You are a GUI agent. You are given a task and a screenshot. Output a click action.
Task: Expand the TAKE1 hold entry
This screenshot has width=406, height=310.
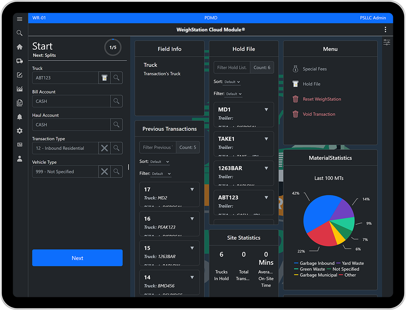266,139
